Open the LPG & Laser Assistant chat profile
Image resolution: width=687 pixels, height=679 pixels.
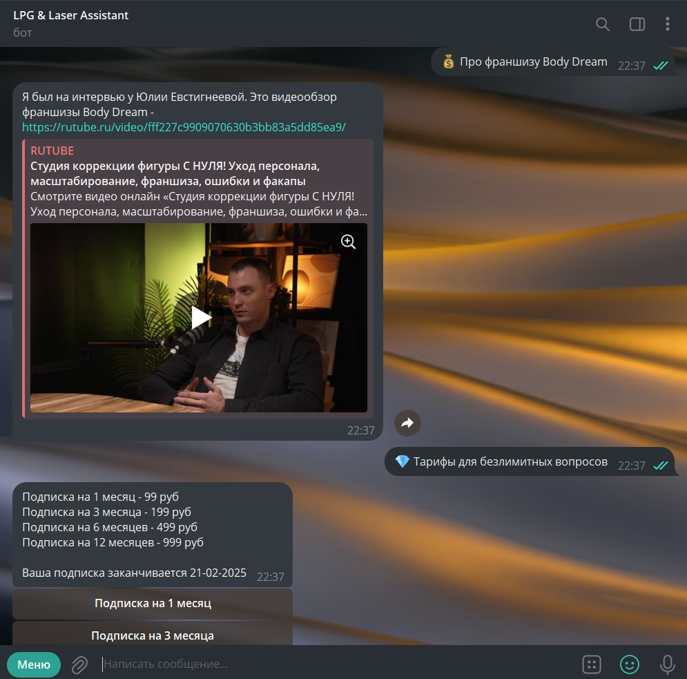point(71,15)
